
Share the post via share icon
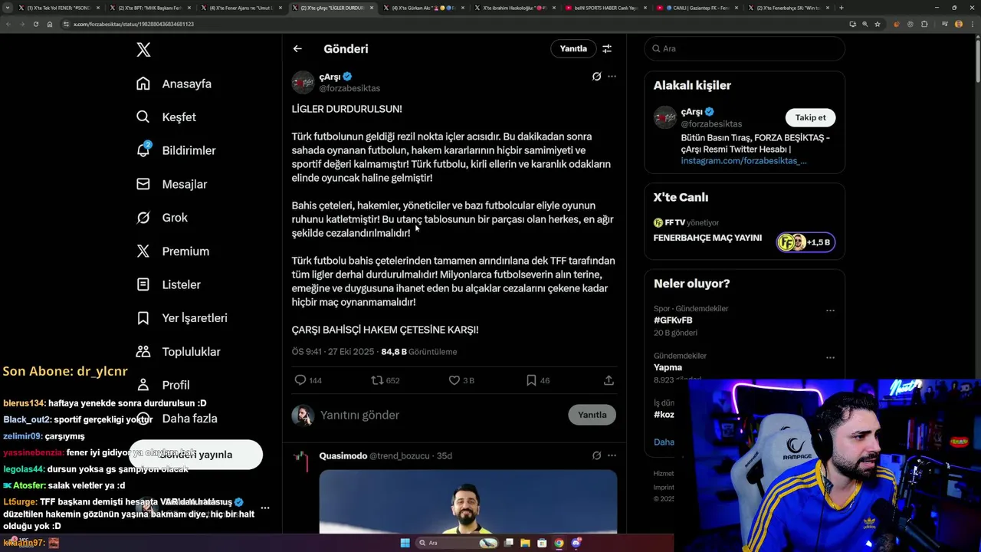coord(609,380)
